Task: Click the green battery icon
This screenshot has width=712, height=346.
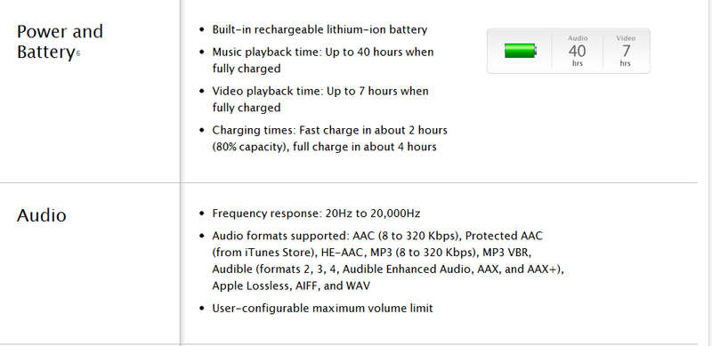Action: (521, 51)
